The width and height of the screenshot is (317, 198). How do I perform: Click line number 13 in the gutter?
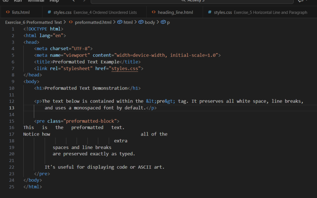(12, 108)
